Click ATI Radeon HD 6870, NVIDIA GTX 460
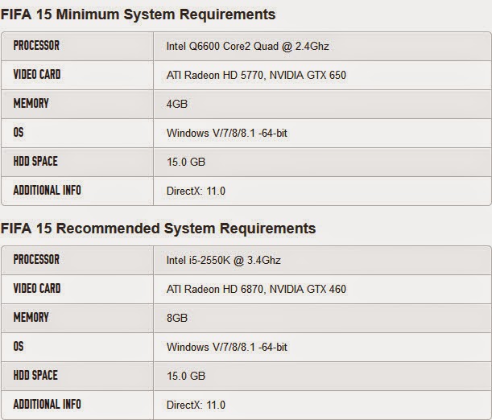The image size is (492, 420). [256, 289]
